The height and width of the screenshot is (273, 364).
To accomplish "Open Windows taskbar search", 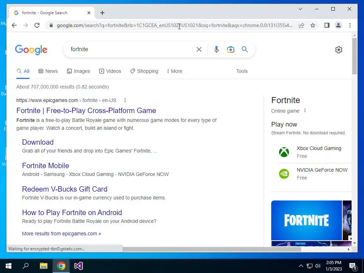I will pyautogui.click(x=26, y=266).
